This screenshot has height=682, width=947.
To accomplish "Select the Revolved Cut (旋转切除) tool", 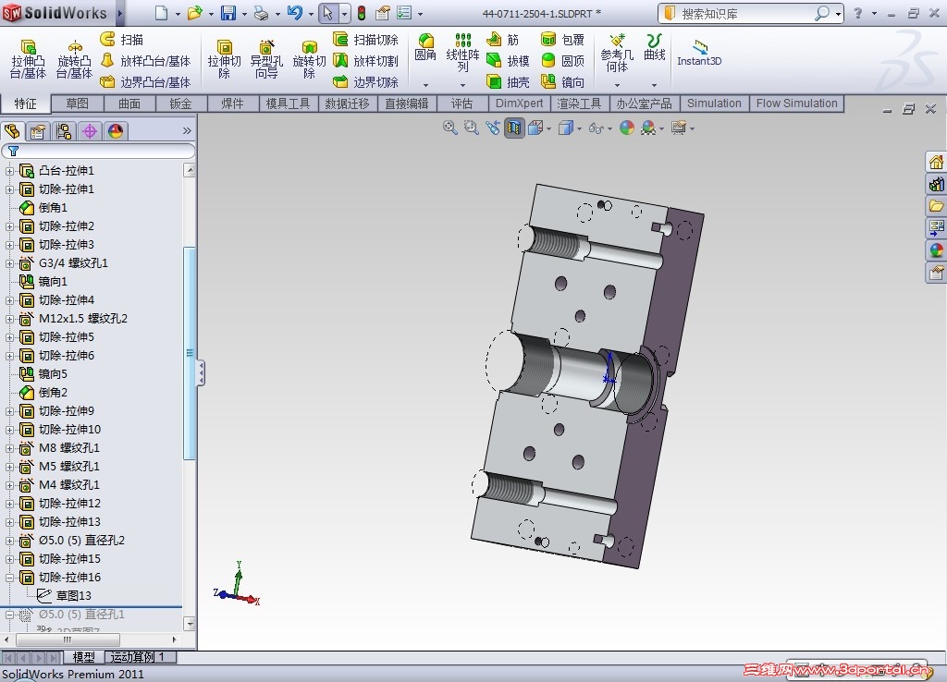I will 309,59.
